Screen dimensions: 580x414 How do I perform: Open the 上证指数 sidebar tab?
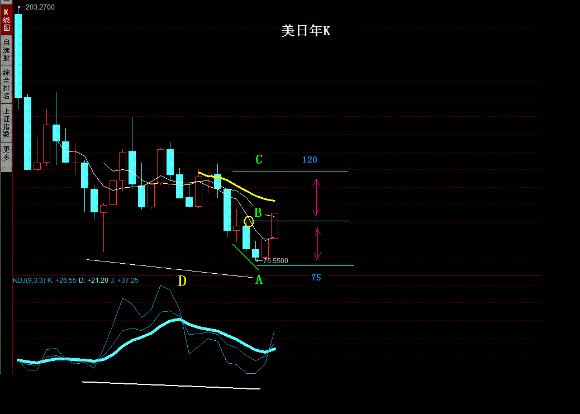[x=6, y=123]
